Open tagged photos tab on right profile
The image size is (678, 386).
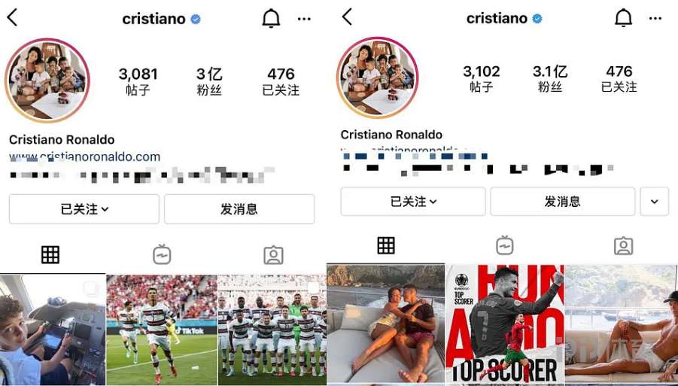coord(624,246)
